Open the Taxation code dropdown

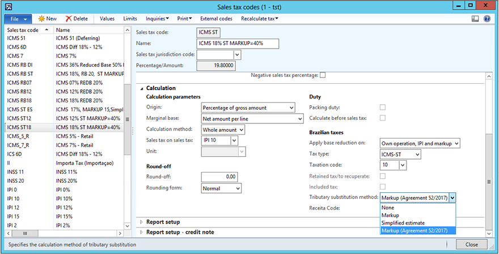coord(403,165)
